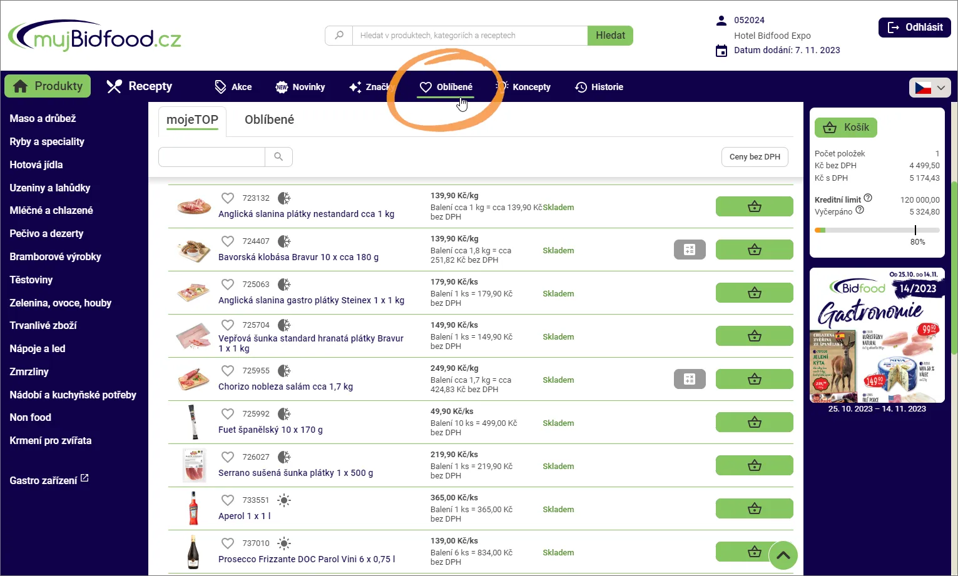Open Historie in the top menu
The width and height of the screenshot is (958, 576).
[x=599, y=87]
